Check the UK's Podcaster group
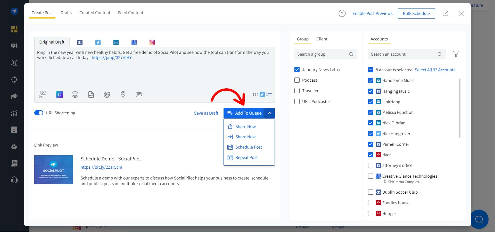This screenshot has height=232, width=495. pyautogui.click(x=297, y=101)
